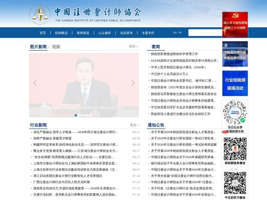The image size is (267, 200).
Task: Open 首页 in the navigation bar
Action: pyautogui.click(x=43, y=33)
